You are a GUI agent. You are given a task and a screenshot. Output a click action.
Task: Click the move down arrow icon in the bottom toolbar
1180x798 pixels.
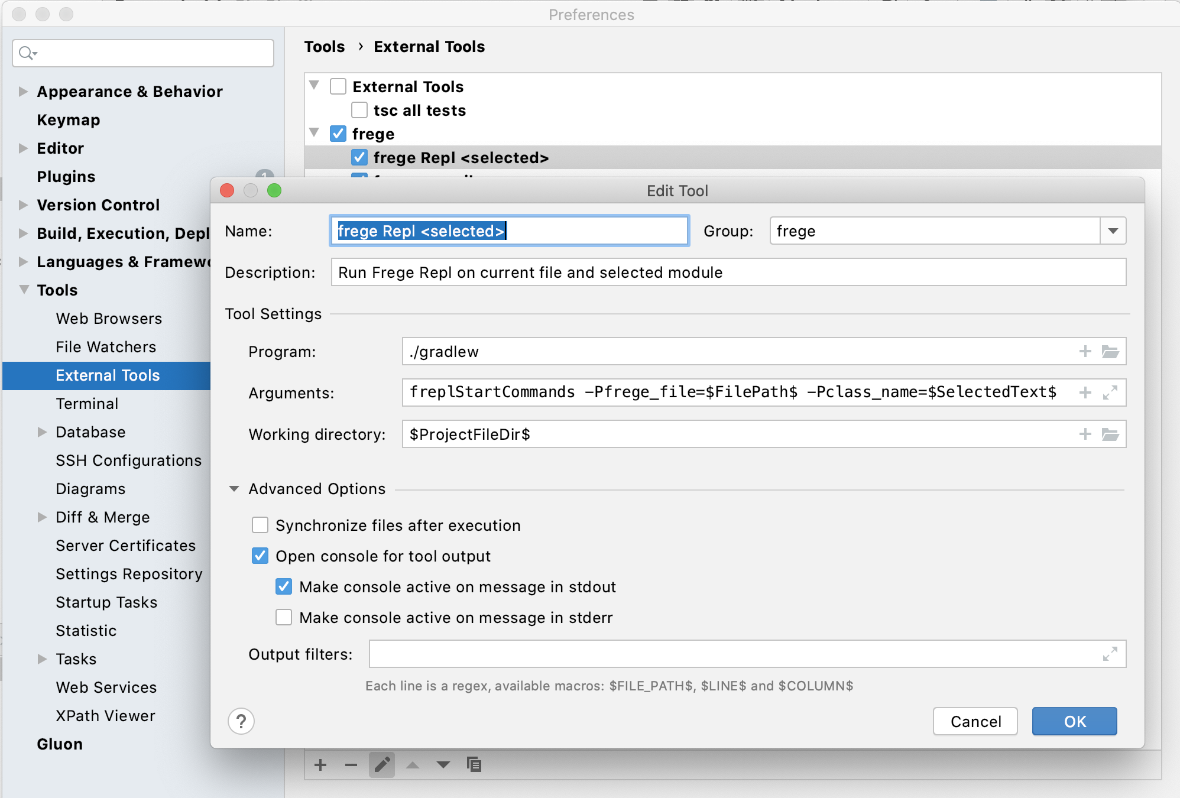coord(443,765)
